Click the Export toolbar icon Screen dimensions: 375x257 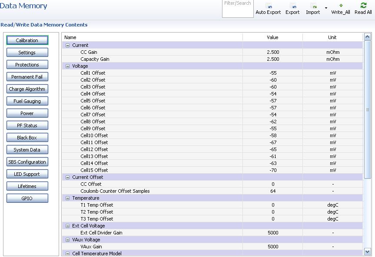(x=292, y=6)
